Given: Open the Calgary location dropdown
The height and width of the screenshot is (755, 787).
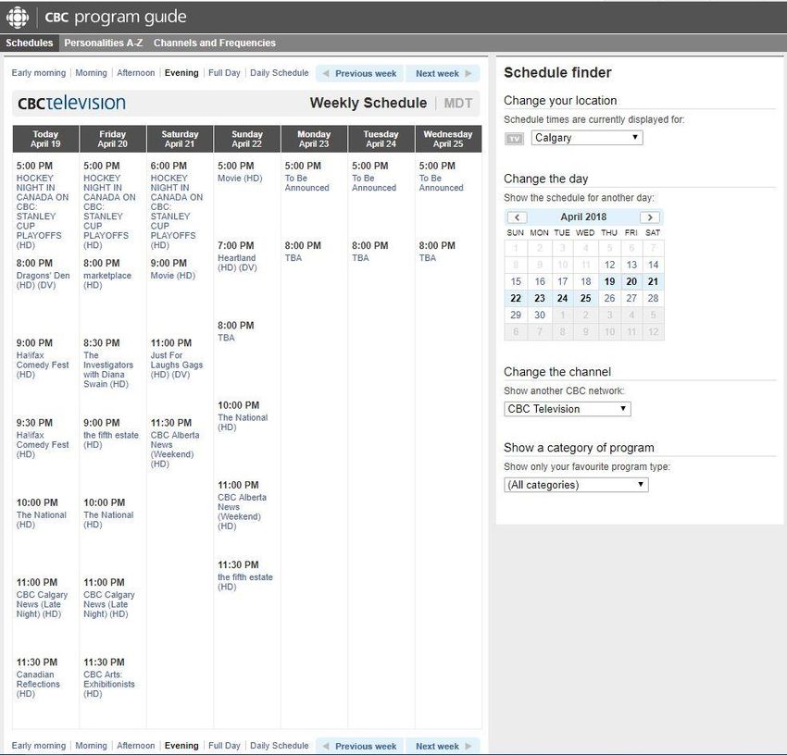Looking at the screenshot, I should (587, 138).
